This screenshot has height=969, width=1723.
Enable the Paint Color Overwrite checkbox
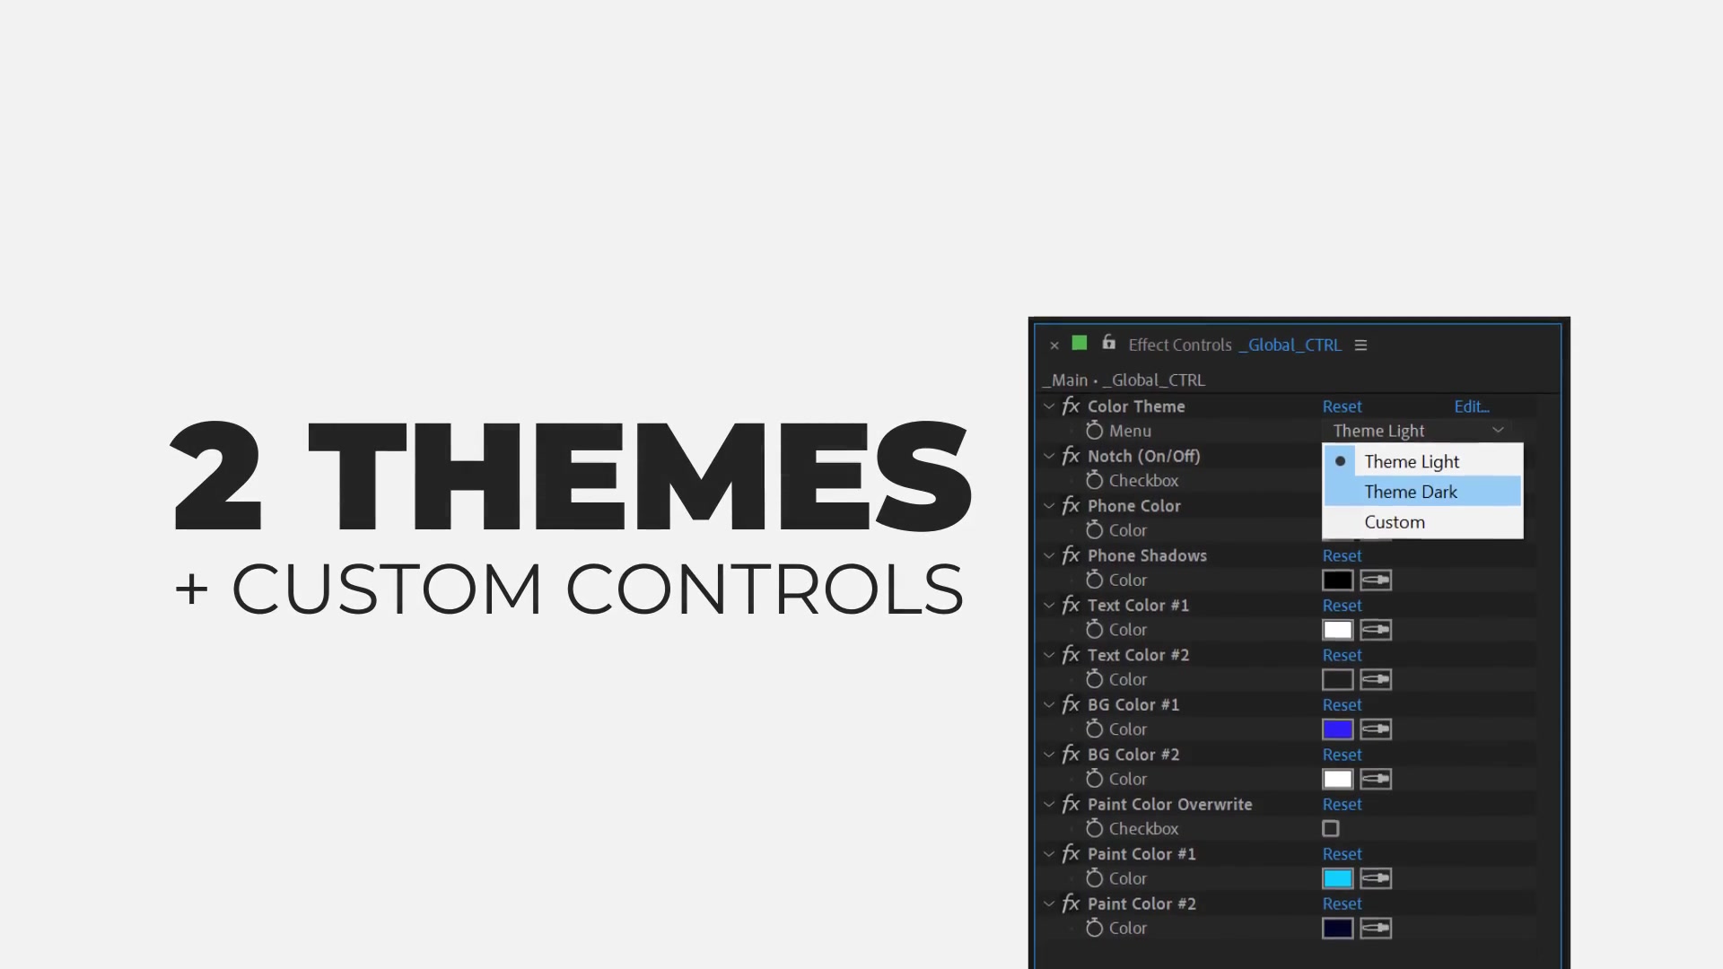(x=1329, y=828)
